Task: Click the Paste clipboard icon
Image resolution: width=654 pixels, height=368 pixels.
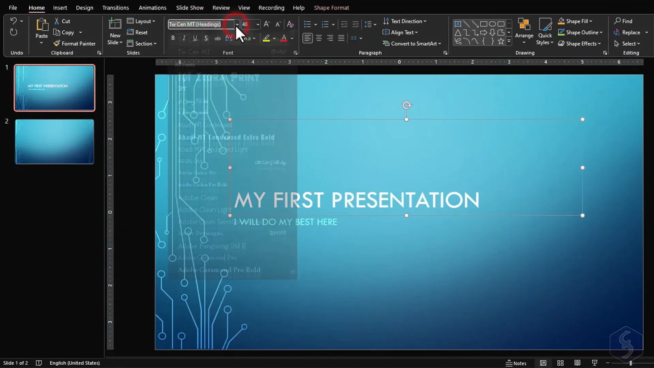Action: pos(42,25)
